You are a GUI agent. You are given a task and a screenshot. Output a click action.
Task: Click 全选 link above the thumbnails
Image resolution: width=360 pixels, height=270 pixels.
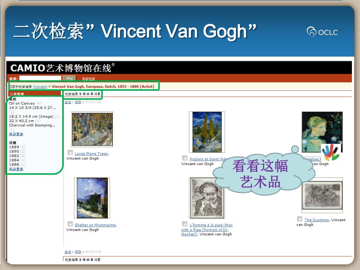click(x=68, y=102)
